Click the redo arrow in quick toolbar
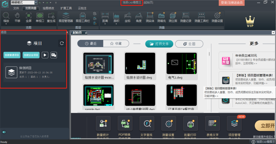The image size is (276, 144). click(x=47, y=3)
